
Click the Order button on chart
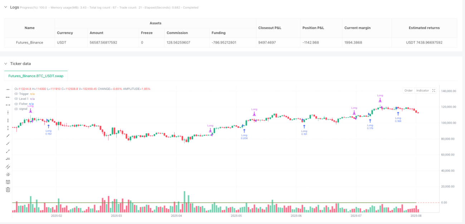tap(408, 91)
